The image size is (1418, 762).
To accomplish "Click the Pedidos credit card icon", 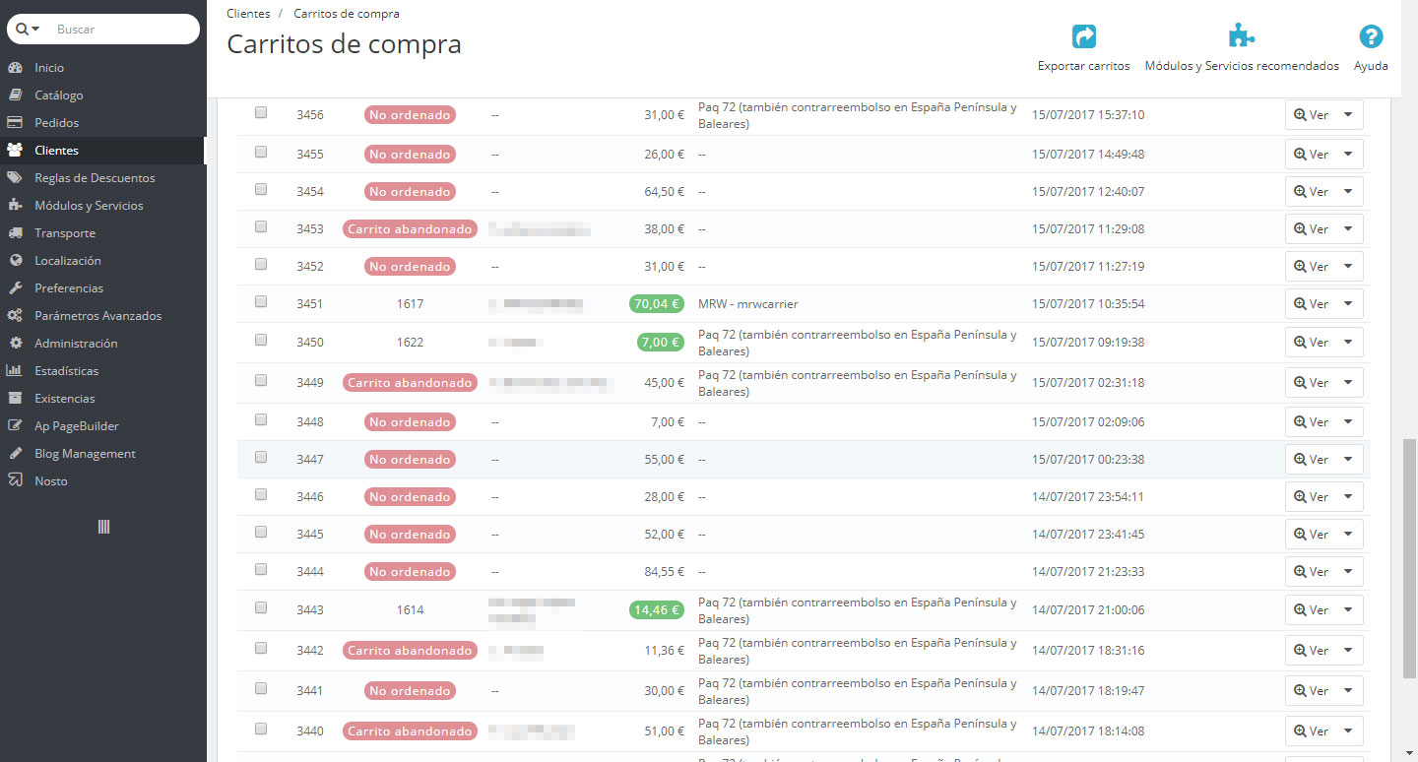I will pyautogui.click(x=15, y=123).
